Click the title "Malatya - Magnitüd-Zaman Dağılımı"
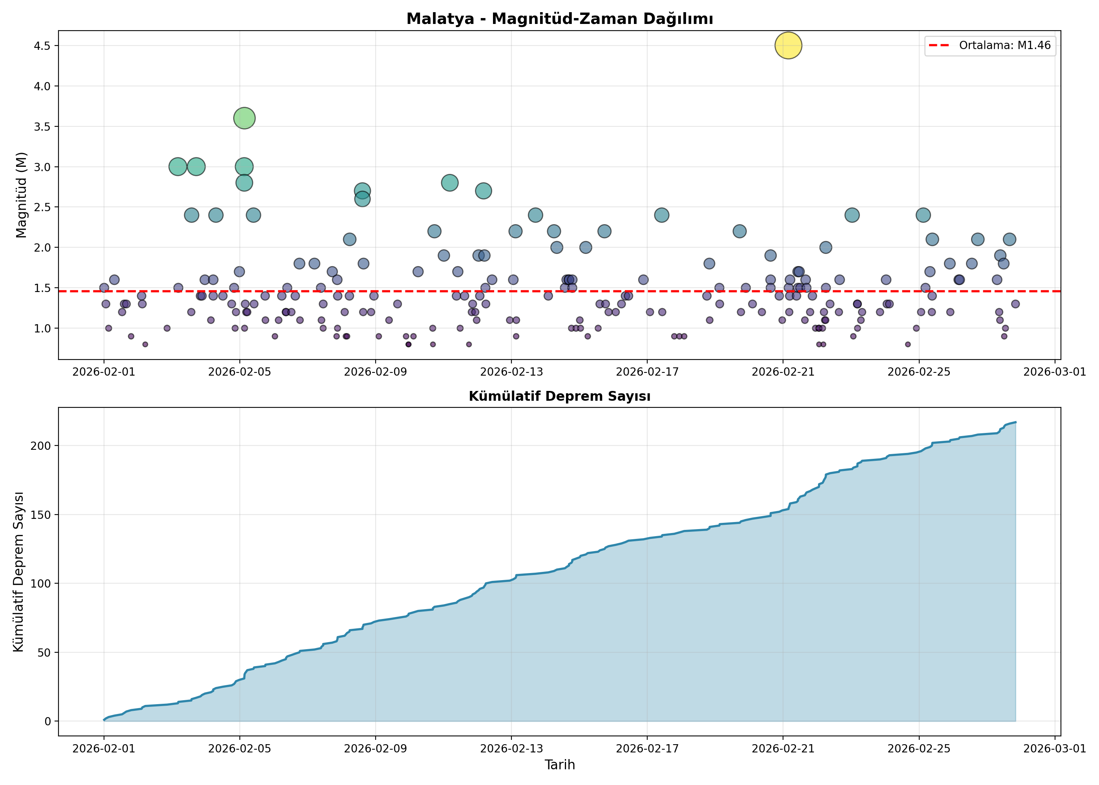 560,19
